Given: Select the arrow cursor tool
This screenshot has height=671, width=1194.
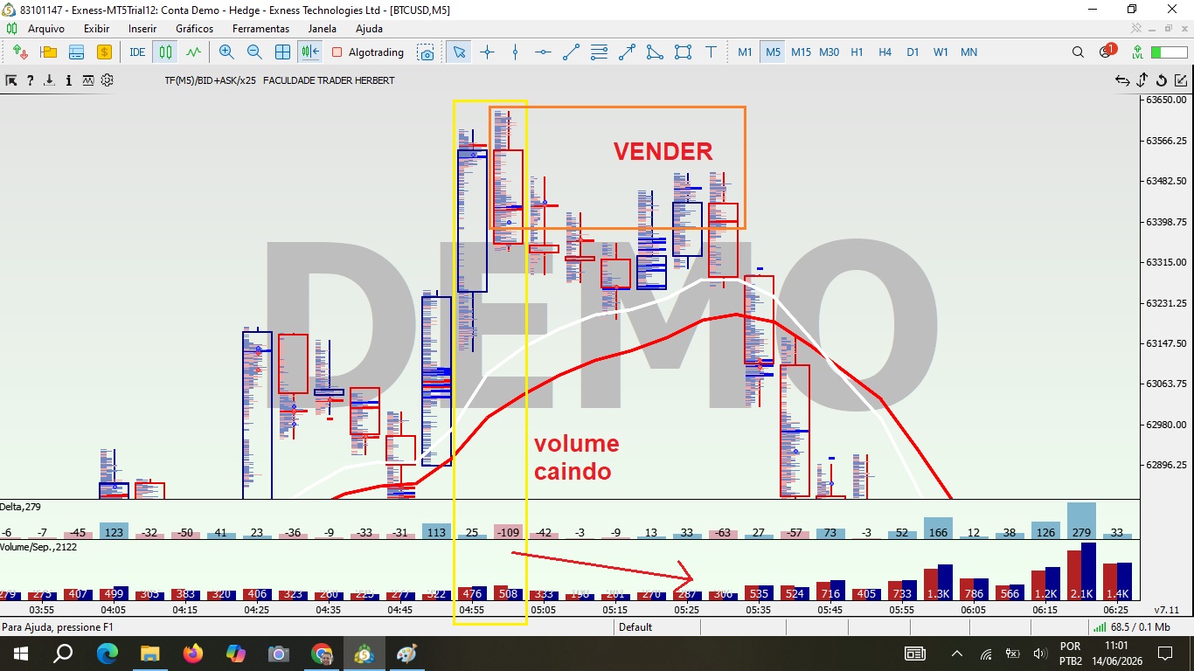Looking at the screenshot, I should pyautogui.click(x=459, y=52).
